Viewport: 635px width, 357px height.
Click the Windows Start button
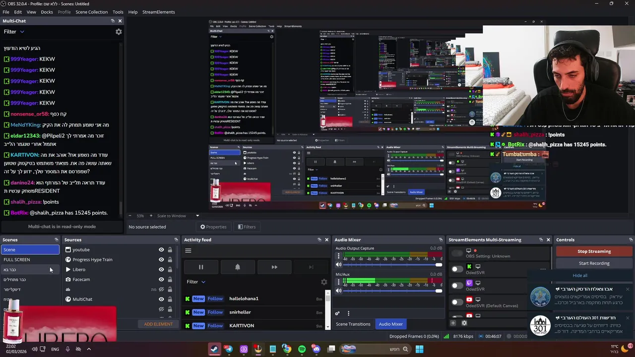[x=419, y=349]
